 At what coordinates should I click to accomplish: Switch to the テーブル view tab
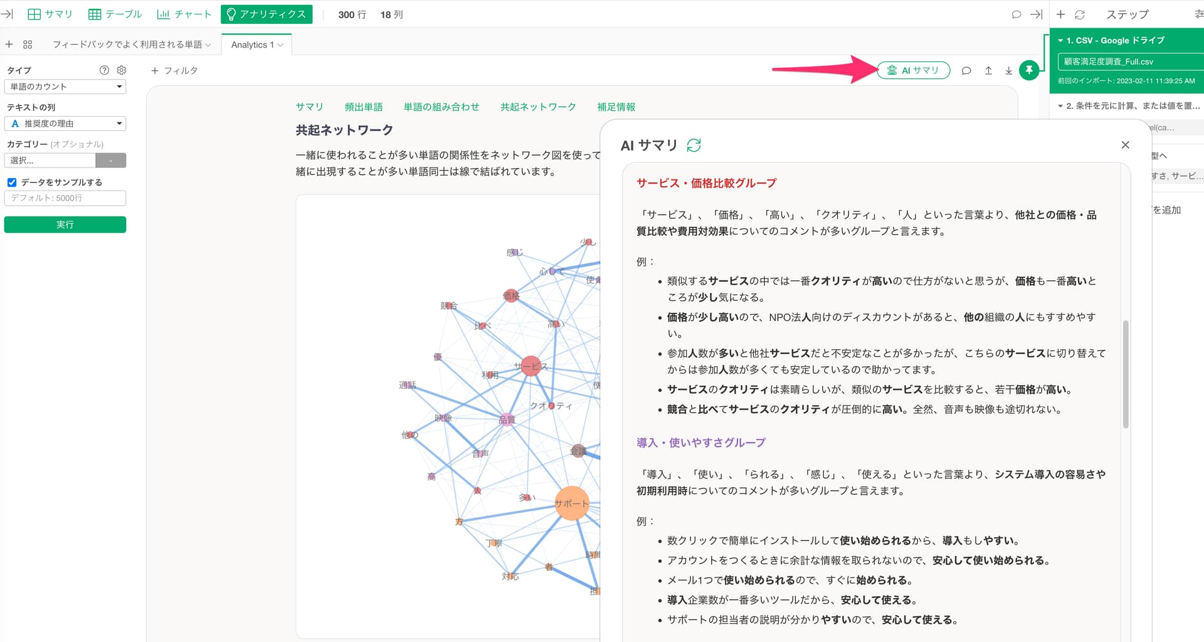pyautogui.click(x=115, y=14)
